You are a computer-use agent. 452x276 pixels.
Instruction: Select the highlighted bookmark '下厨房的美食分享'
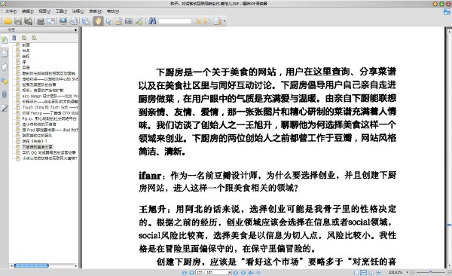38,147
